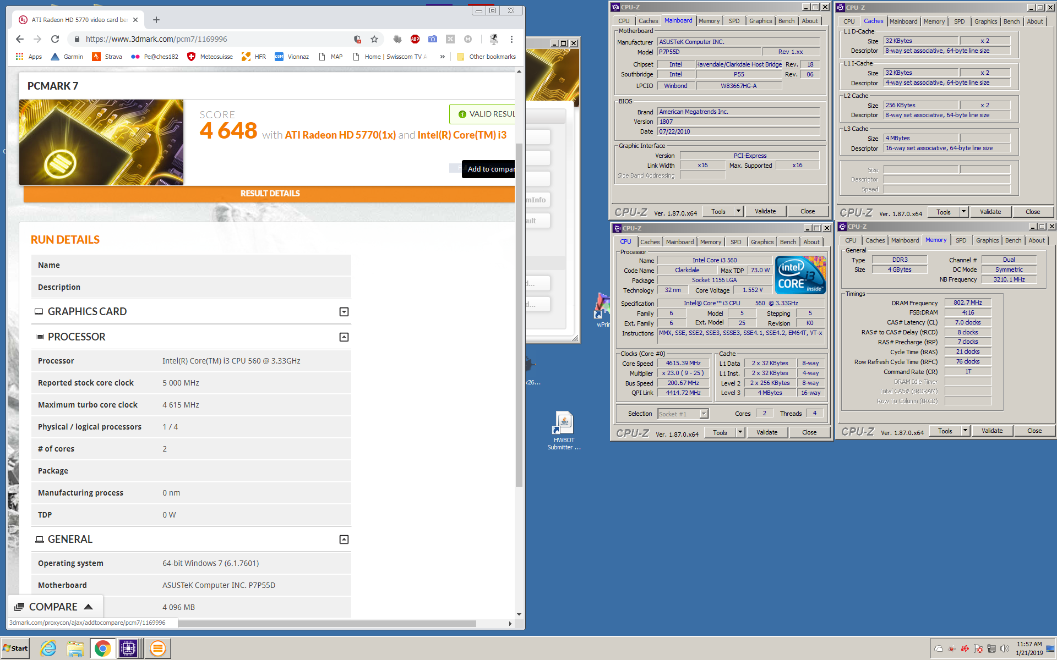This screenshot has width=1057, height=660.
Task: Open the Other bookmarks folder
Action: [x=486, y=57]
